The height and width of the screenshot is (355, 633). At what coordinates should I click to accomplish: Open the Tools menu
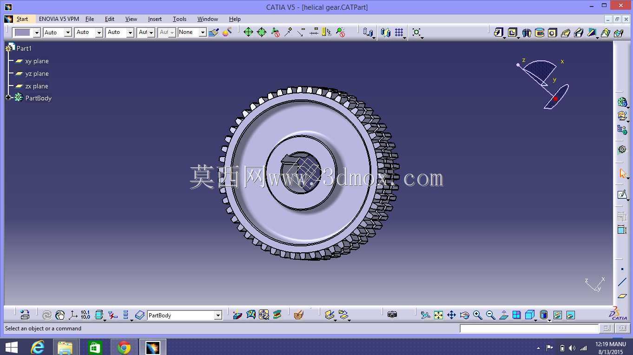point(179,19)
